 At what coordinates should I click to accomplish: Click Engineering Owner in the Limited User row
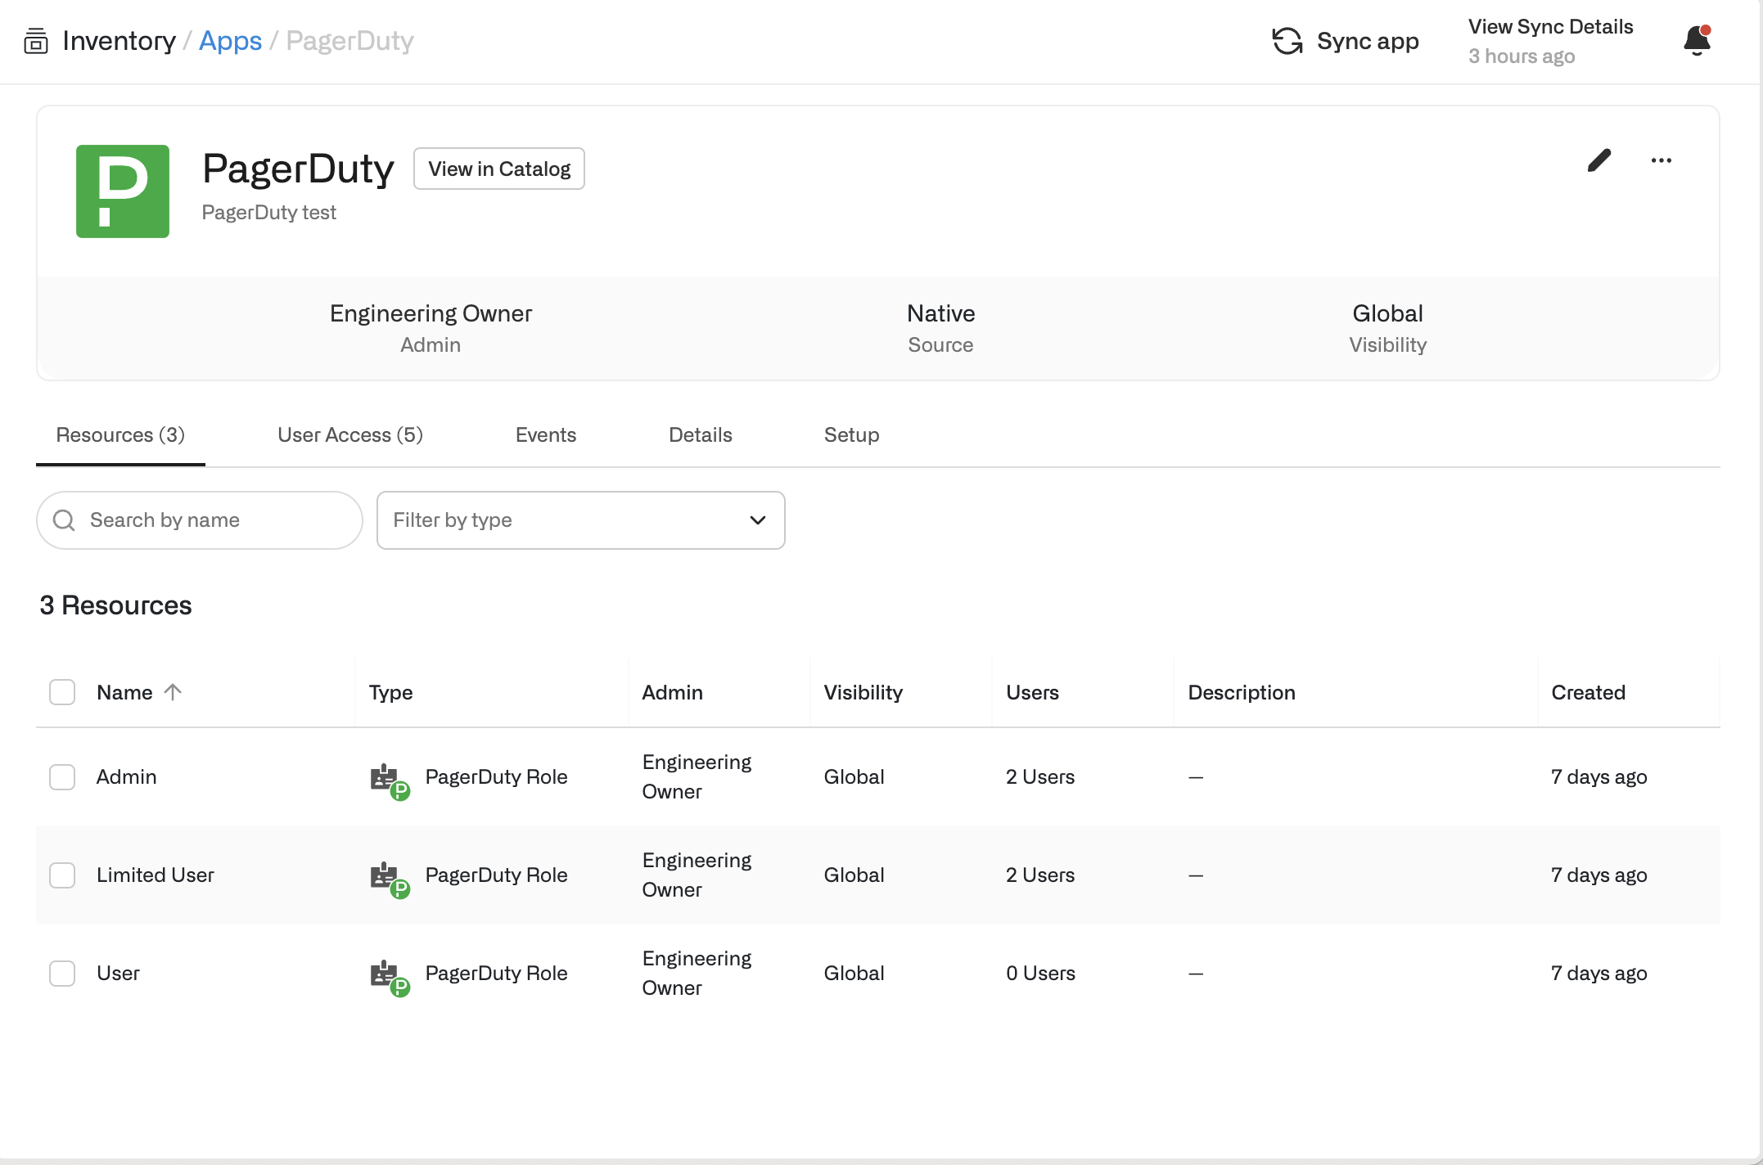pos(697,875)
